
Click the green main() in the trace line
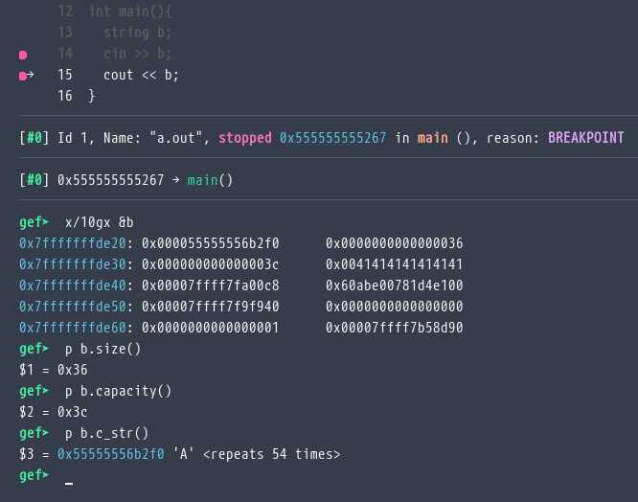(210, 179)
